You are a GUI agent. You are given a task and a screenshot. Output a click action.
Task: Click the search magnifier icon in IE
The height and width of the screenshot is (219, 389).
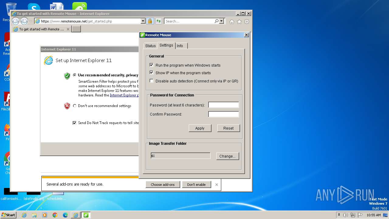click(216, 21)
